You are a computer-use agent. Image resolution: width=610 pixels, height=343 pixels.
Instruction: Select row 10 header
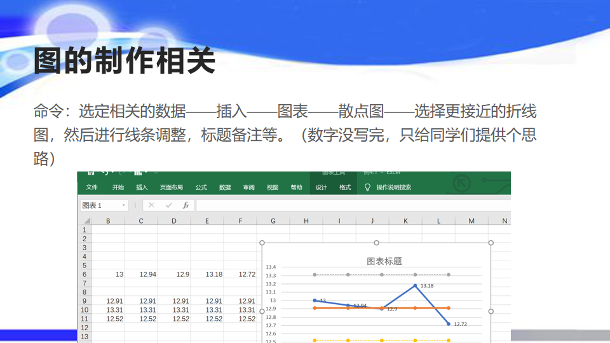[x=85, y=310]
